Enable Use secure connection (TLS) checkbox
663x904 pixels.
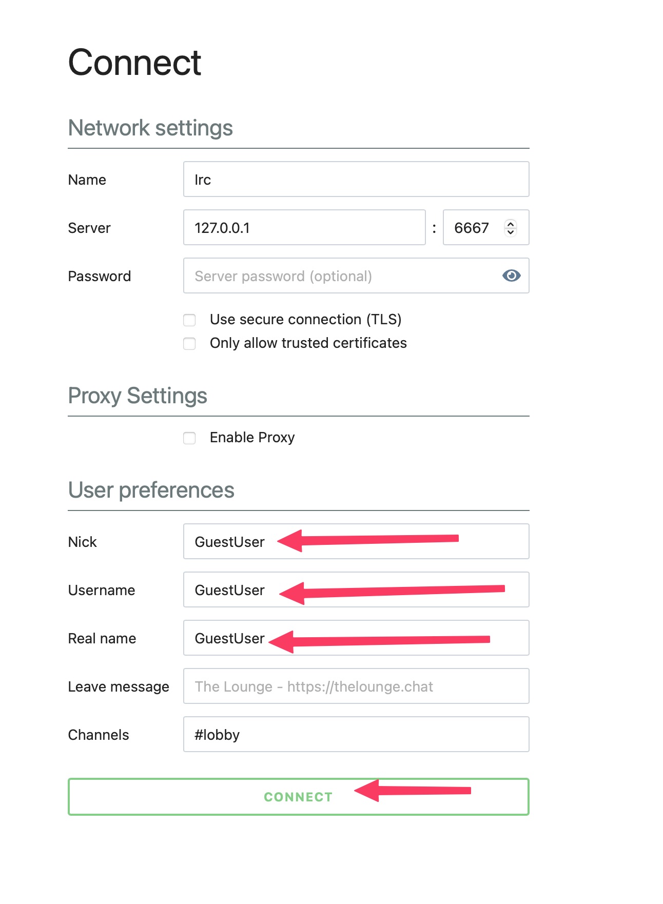(x=190, y=320)
